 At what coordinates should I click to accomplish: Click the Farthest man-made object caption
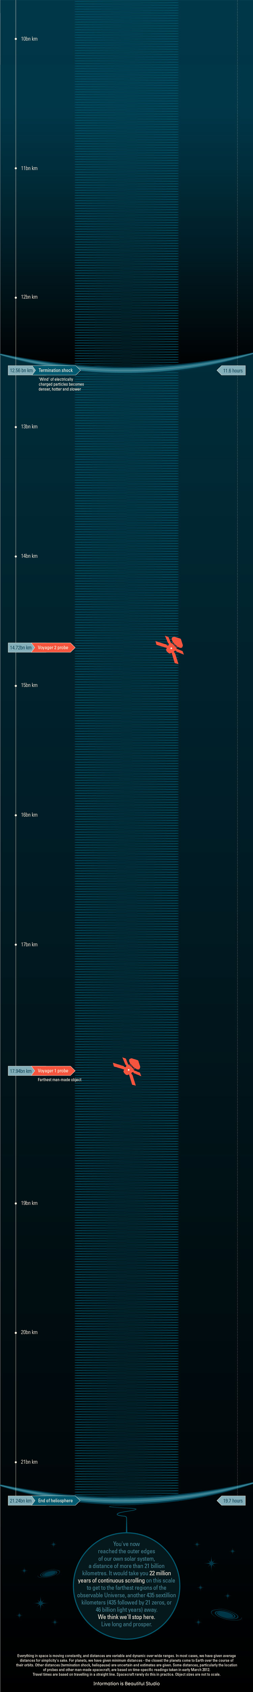60,1080
